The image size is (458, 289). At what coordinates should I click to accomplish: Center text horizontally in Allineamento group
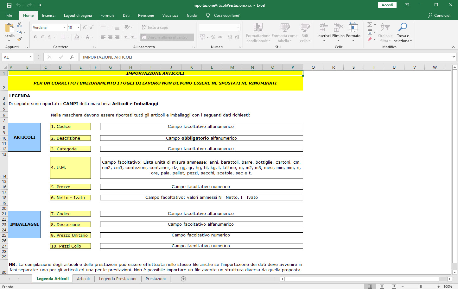pos(110,37)
